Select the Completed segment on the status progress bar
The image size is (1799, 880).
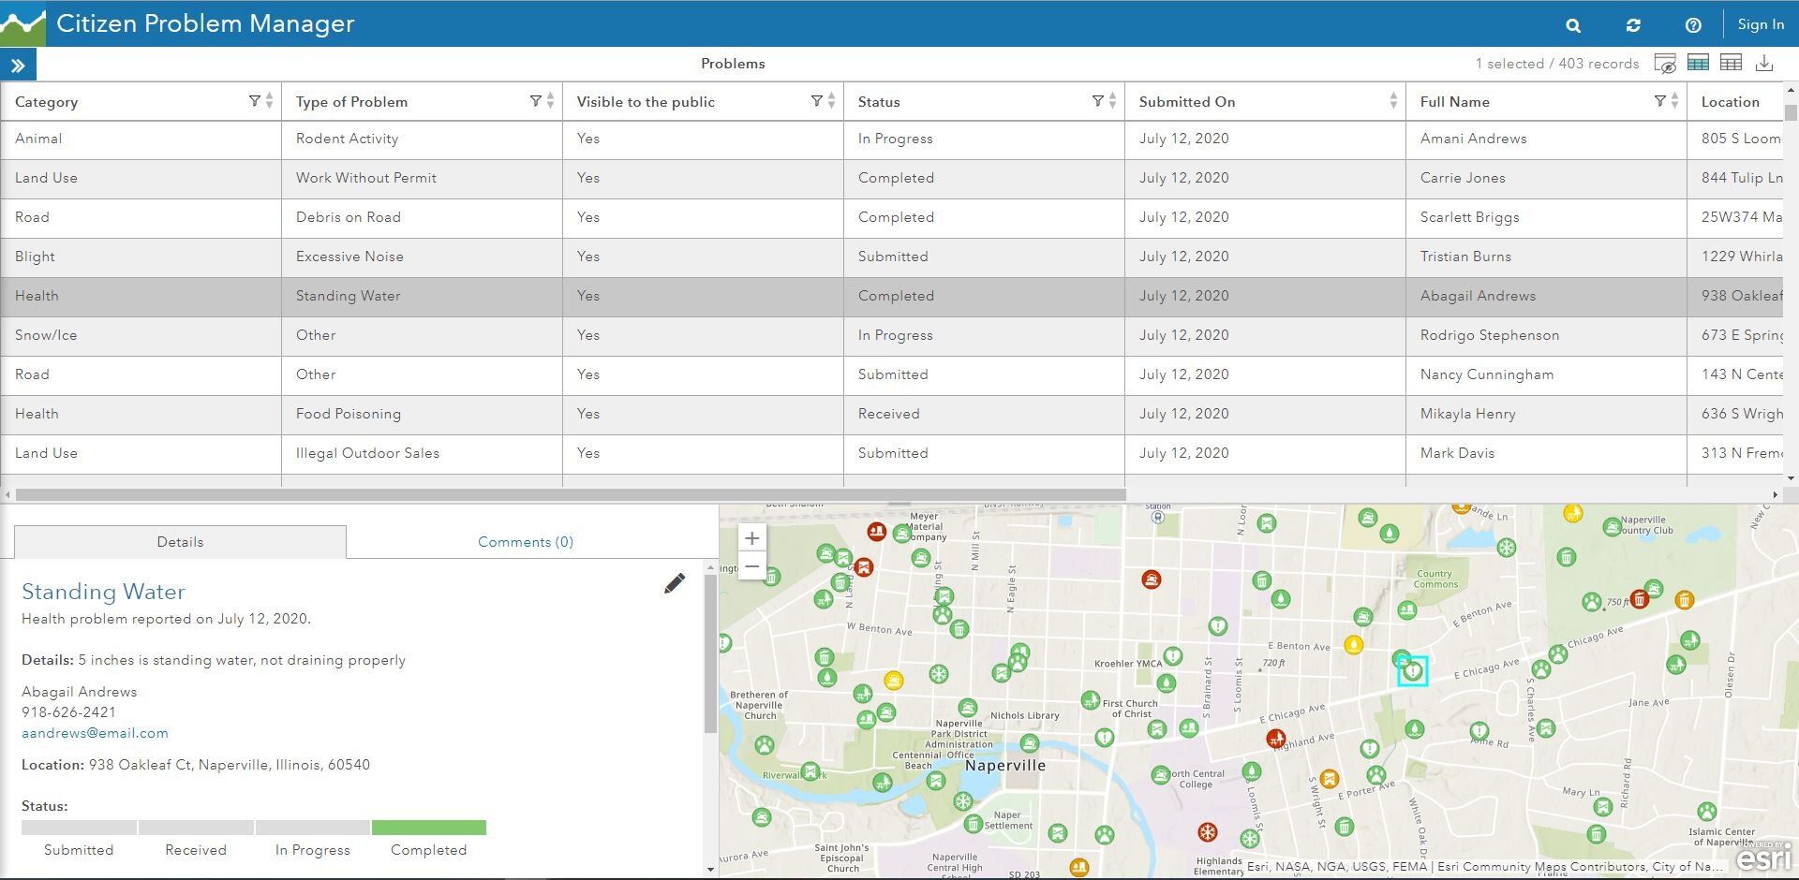(x=428, y=828)
